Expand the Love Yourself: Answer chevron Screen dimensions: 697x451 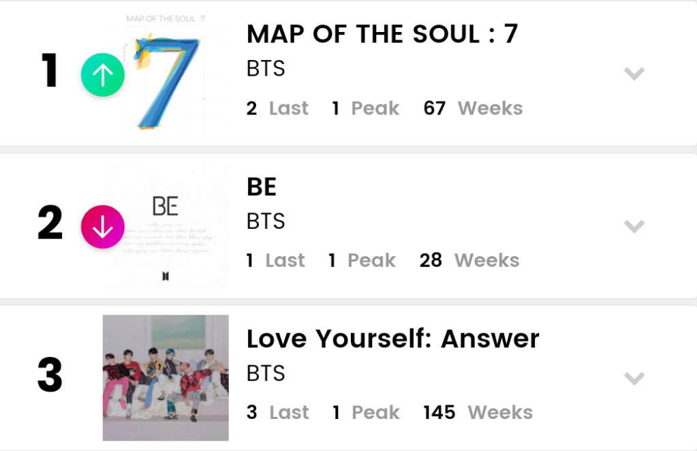[634, 378]
